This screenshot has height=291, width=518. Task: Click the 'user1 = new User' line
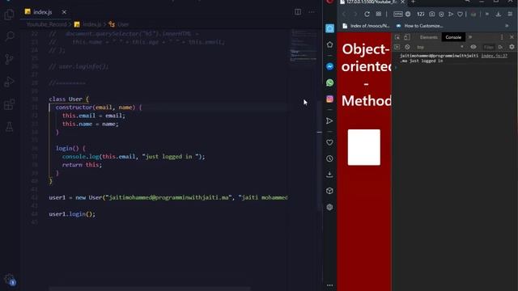(168, 197)
